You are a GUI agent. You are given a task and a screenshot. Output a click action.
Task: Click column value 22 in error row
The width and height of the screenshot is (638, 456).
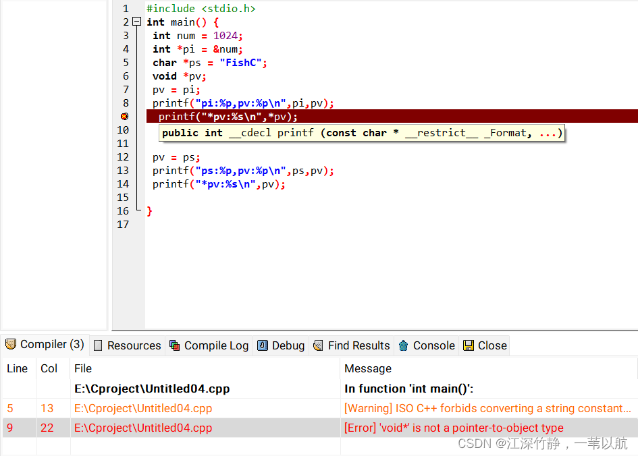point(47,428)
